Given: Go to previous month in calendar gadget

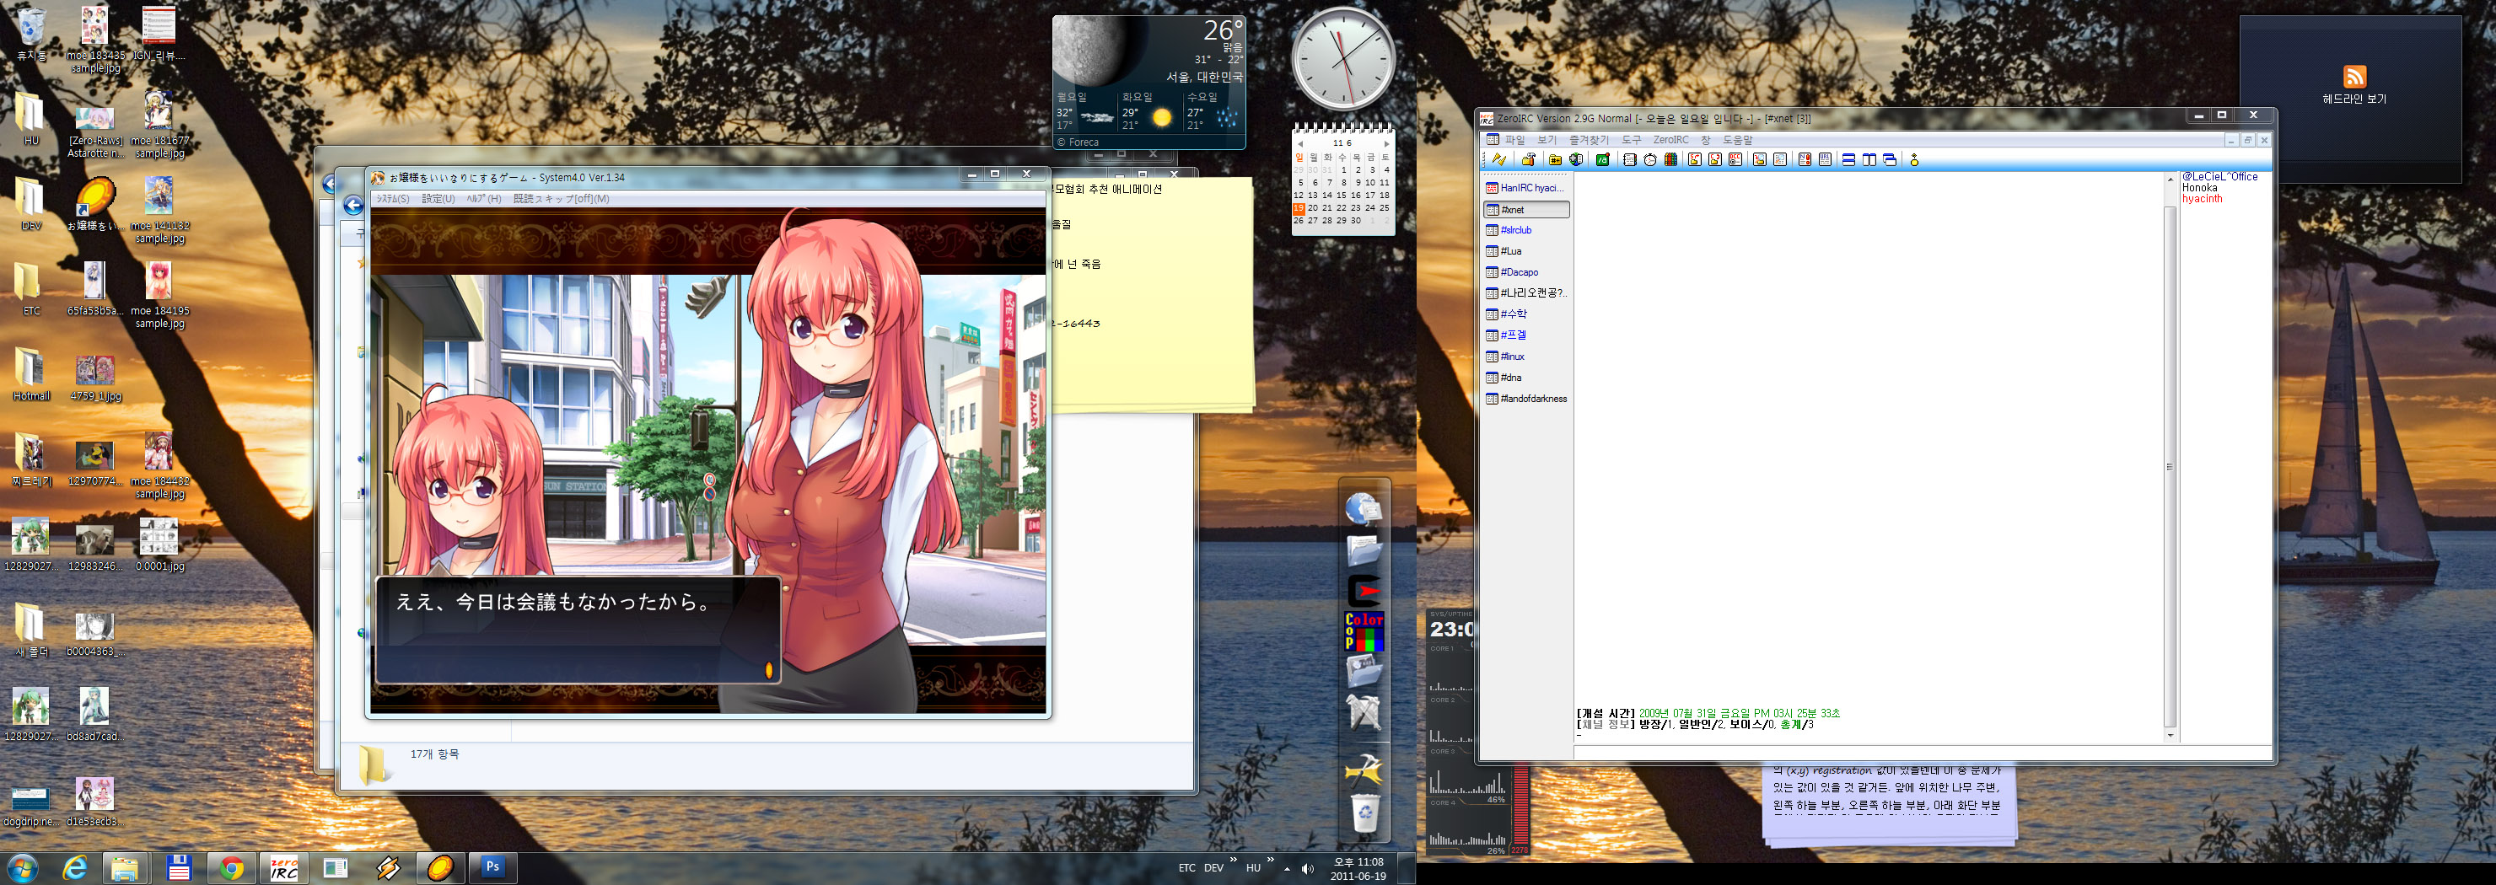Looking at the screenshot, I should (x=1300, y=143).
